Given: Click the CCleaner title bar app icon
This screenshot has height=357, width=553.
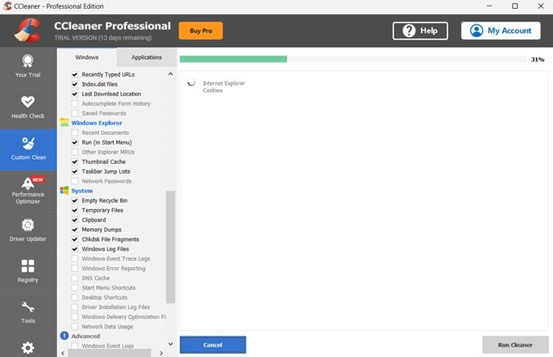Looking at the screenshot, I should [7, 6].
